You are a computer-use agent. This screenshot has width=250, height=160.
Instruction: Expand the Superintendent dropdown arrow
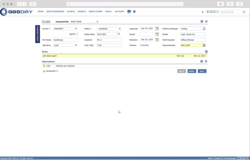click(204, 45)
